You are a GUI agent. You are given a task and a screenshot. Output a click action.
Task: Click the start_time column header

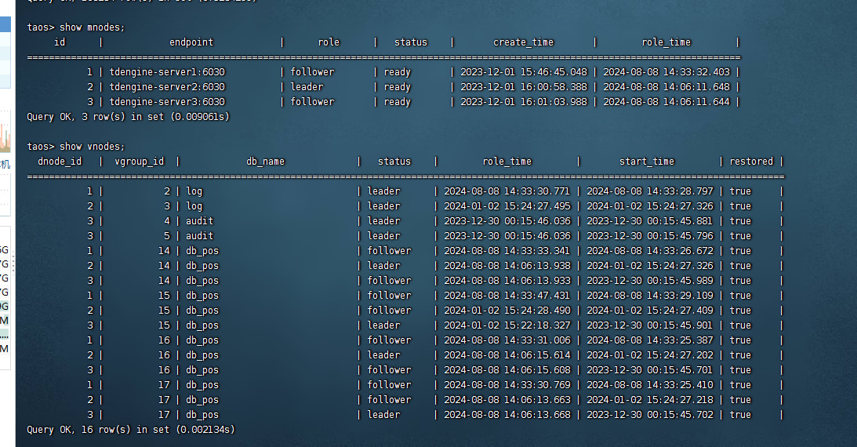(x=646, y=162)
